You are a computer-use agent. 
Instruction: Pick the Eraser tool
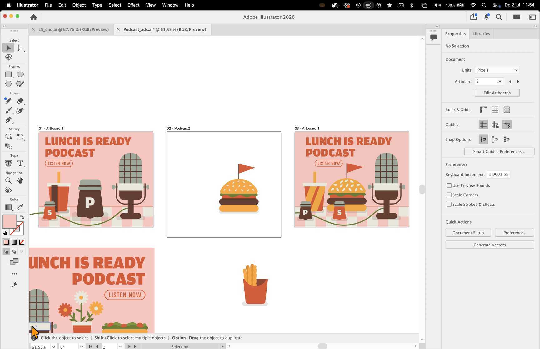click(x=20, y=101)
